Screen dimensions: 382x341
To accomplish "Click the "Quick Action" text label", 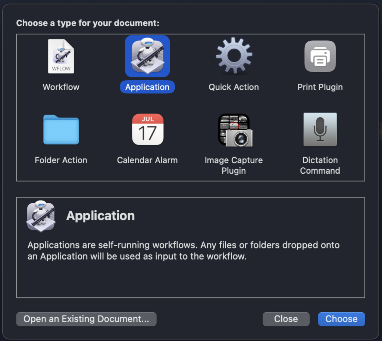I will [234, 87].
